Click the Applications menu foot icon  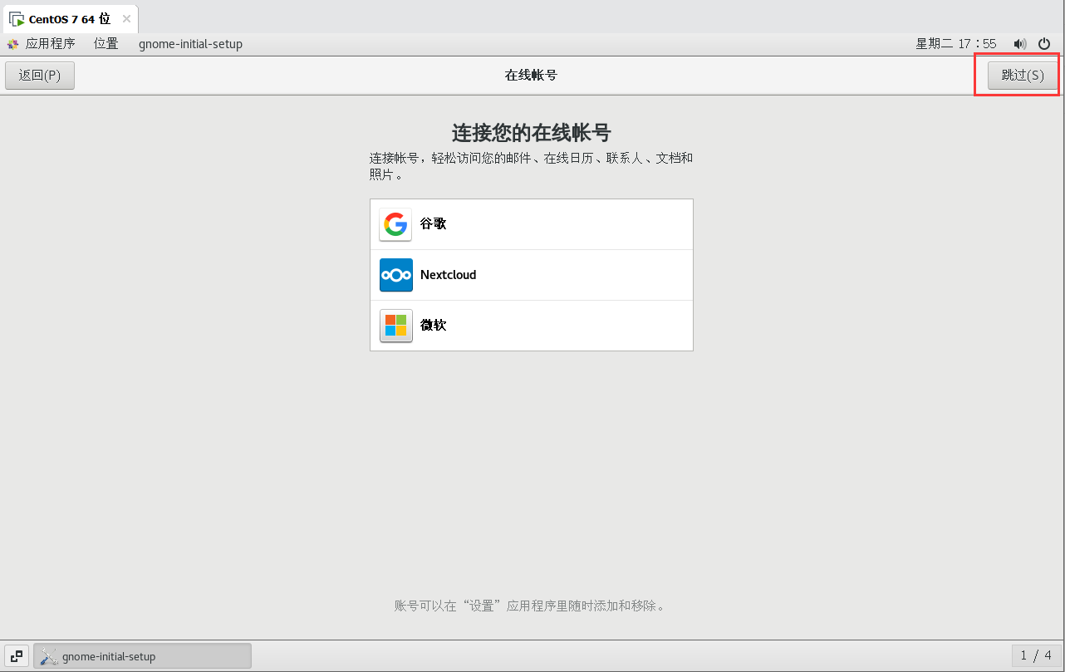pos(12,44)
